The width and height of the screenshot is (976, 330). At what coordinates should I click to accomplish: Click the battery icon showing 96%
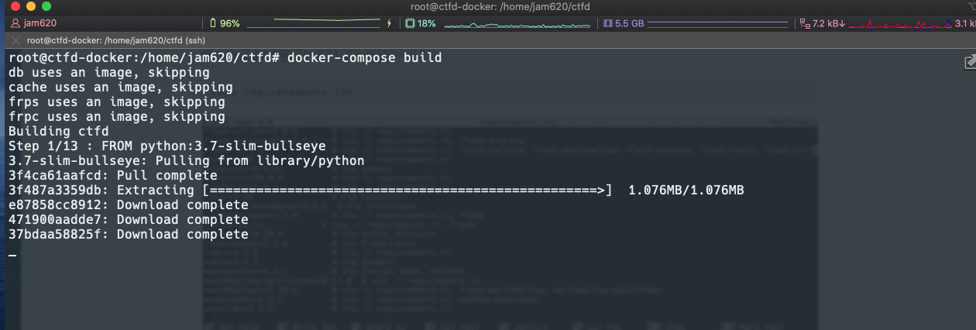(213, 23)
